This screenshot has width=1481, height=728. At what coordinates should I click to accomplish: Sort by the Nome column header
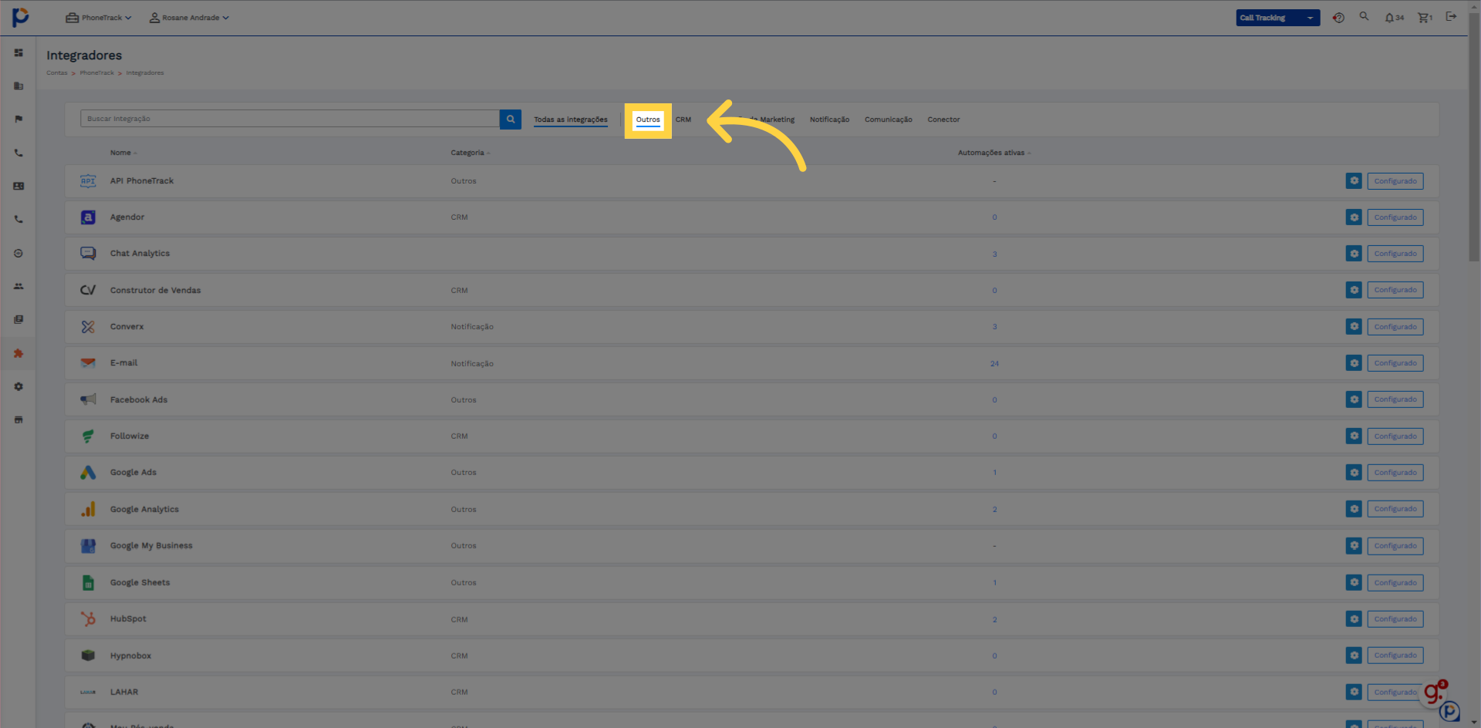click(x=123, y=153)
